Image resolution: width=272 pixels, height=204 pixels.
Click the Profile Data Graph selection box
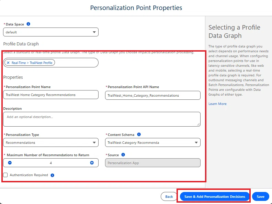(x=51, y=63)
